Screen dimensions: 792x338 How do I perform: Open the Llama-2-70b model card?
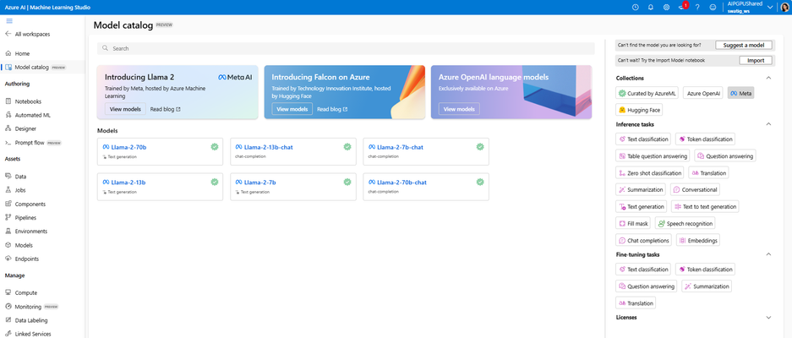160,151
